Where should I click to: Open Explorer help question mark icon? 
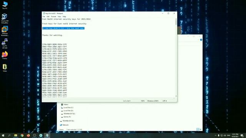click(201, 40)
